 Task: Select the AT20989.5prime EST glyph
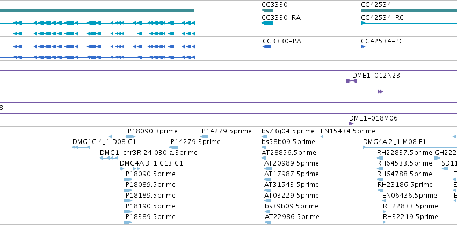[x=268, y=169]
